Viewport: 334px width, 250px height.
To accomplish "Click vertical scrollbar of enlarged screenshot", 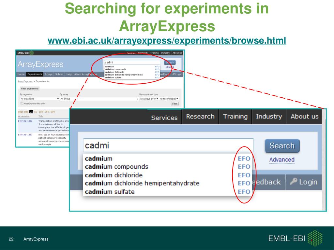I will [324, 160].
